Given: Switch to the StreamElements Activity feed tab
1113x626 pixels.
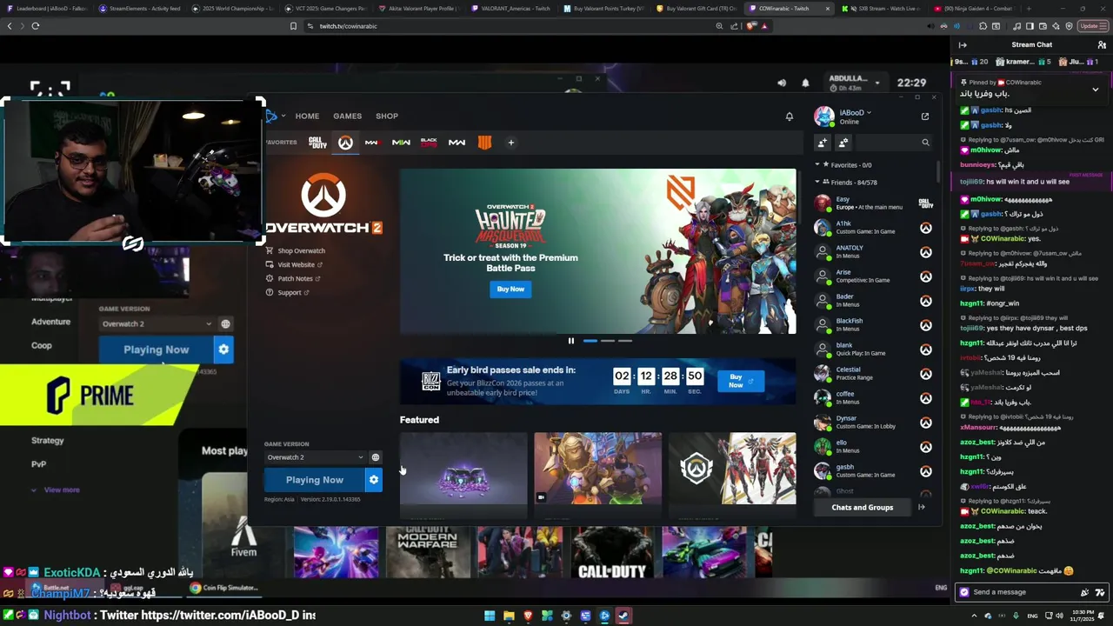Looking at the screenshot, I should [x=141, y=9].
